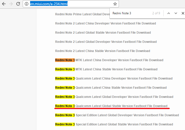Bookmark this page with the star icon
185x130 pixels.
115,4
